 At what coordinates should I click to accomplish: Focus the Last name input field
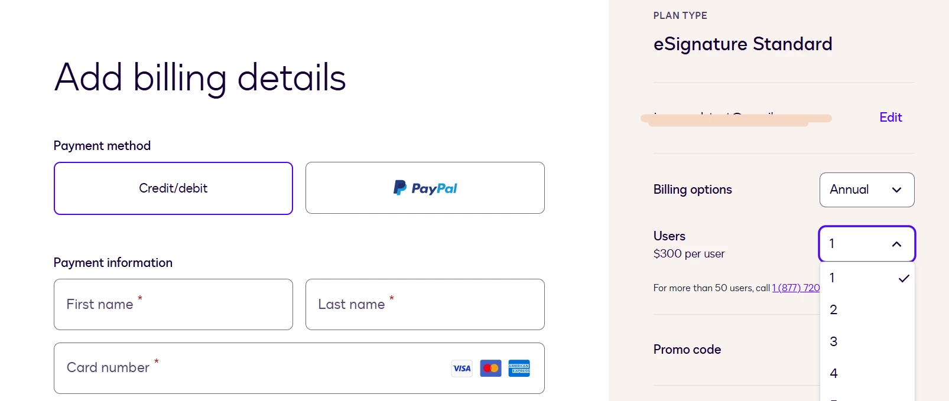[425, 304]
